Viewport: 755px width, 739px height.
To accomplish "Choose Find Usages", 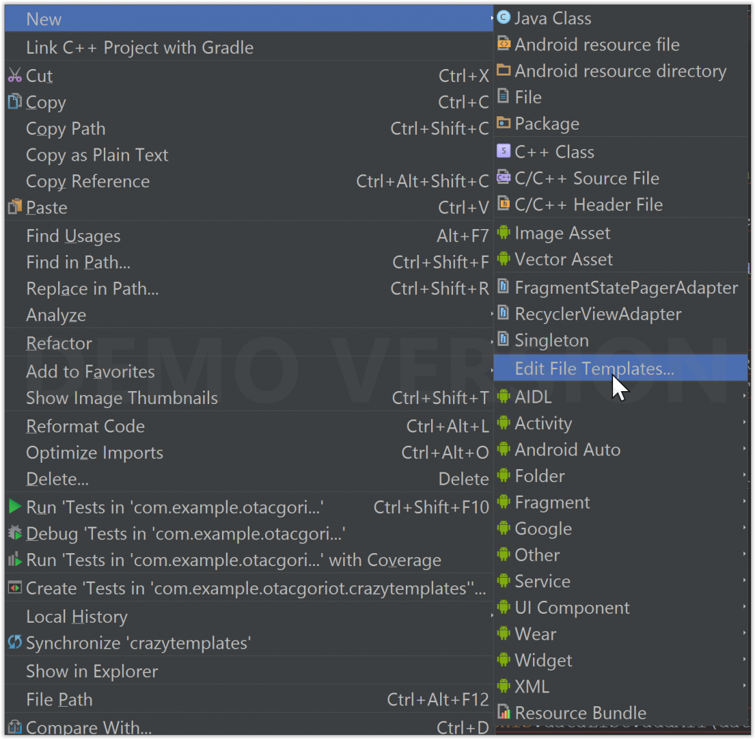I will [x=249, y=236].
